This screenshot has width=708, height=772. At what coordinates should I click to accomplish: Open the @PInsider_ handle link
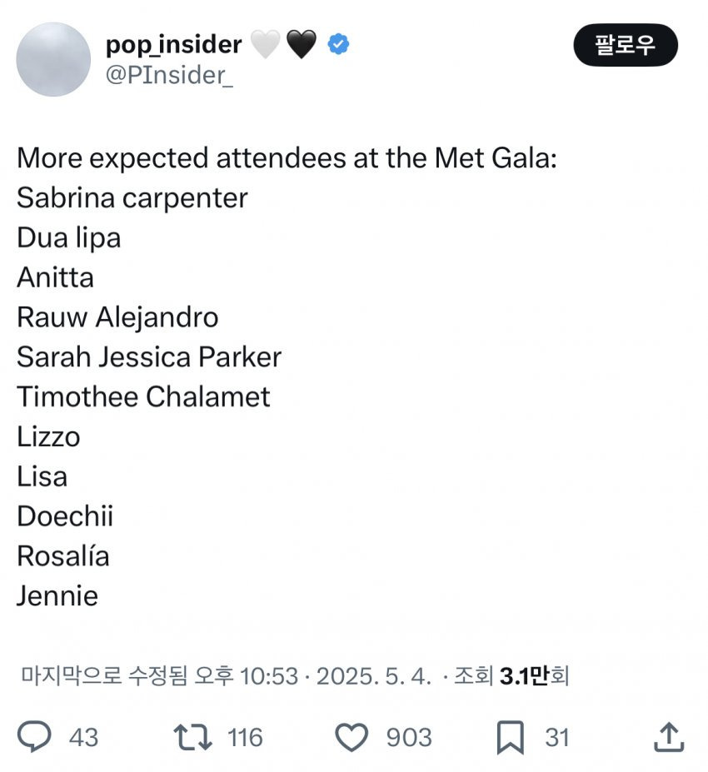(169, 75)
